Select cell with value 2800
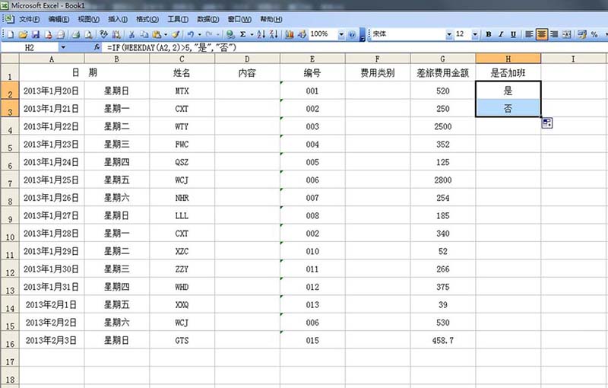The height and width of the screenshot is (388, 608). tap(443, 180)
